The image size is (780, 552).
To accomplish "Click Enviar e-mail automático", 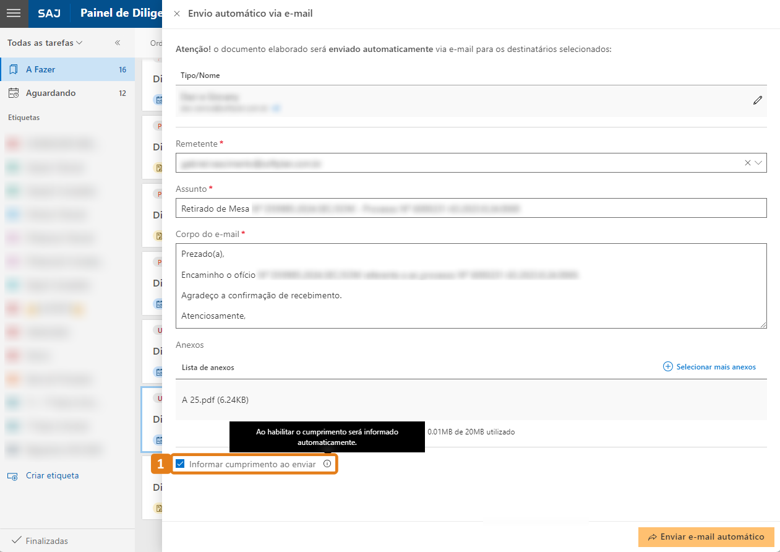I will coord(705,537).
